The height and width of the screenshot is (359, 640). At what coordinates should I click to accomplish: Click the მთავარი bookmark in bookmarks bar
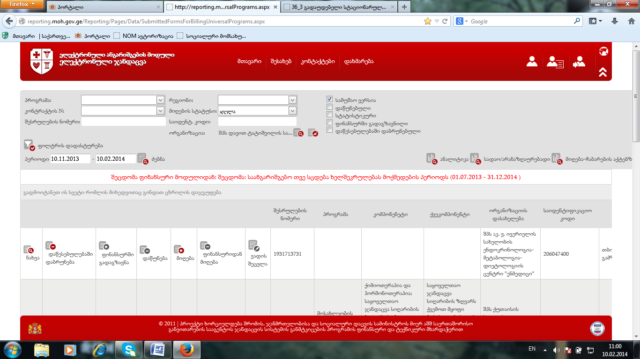(x=22, y=36)
